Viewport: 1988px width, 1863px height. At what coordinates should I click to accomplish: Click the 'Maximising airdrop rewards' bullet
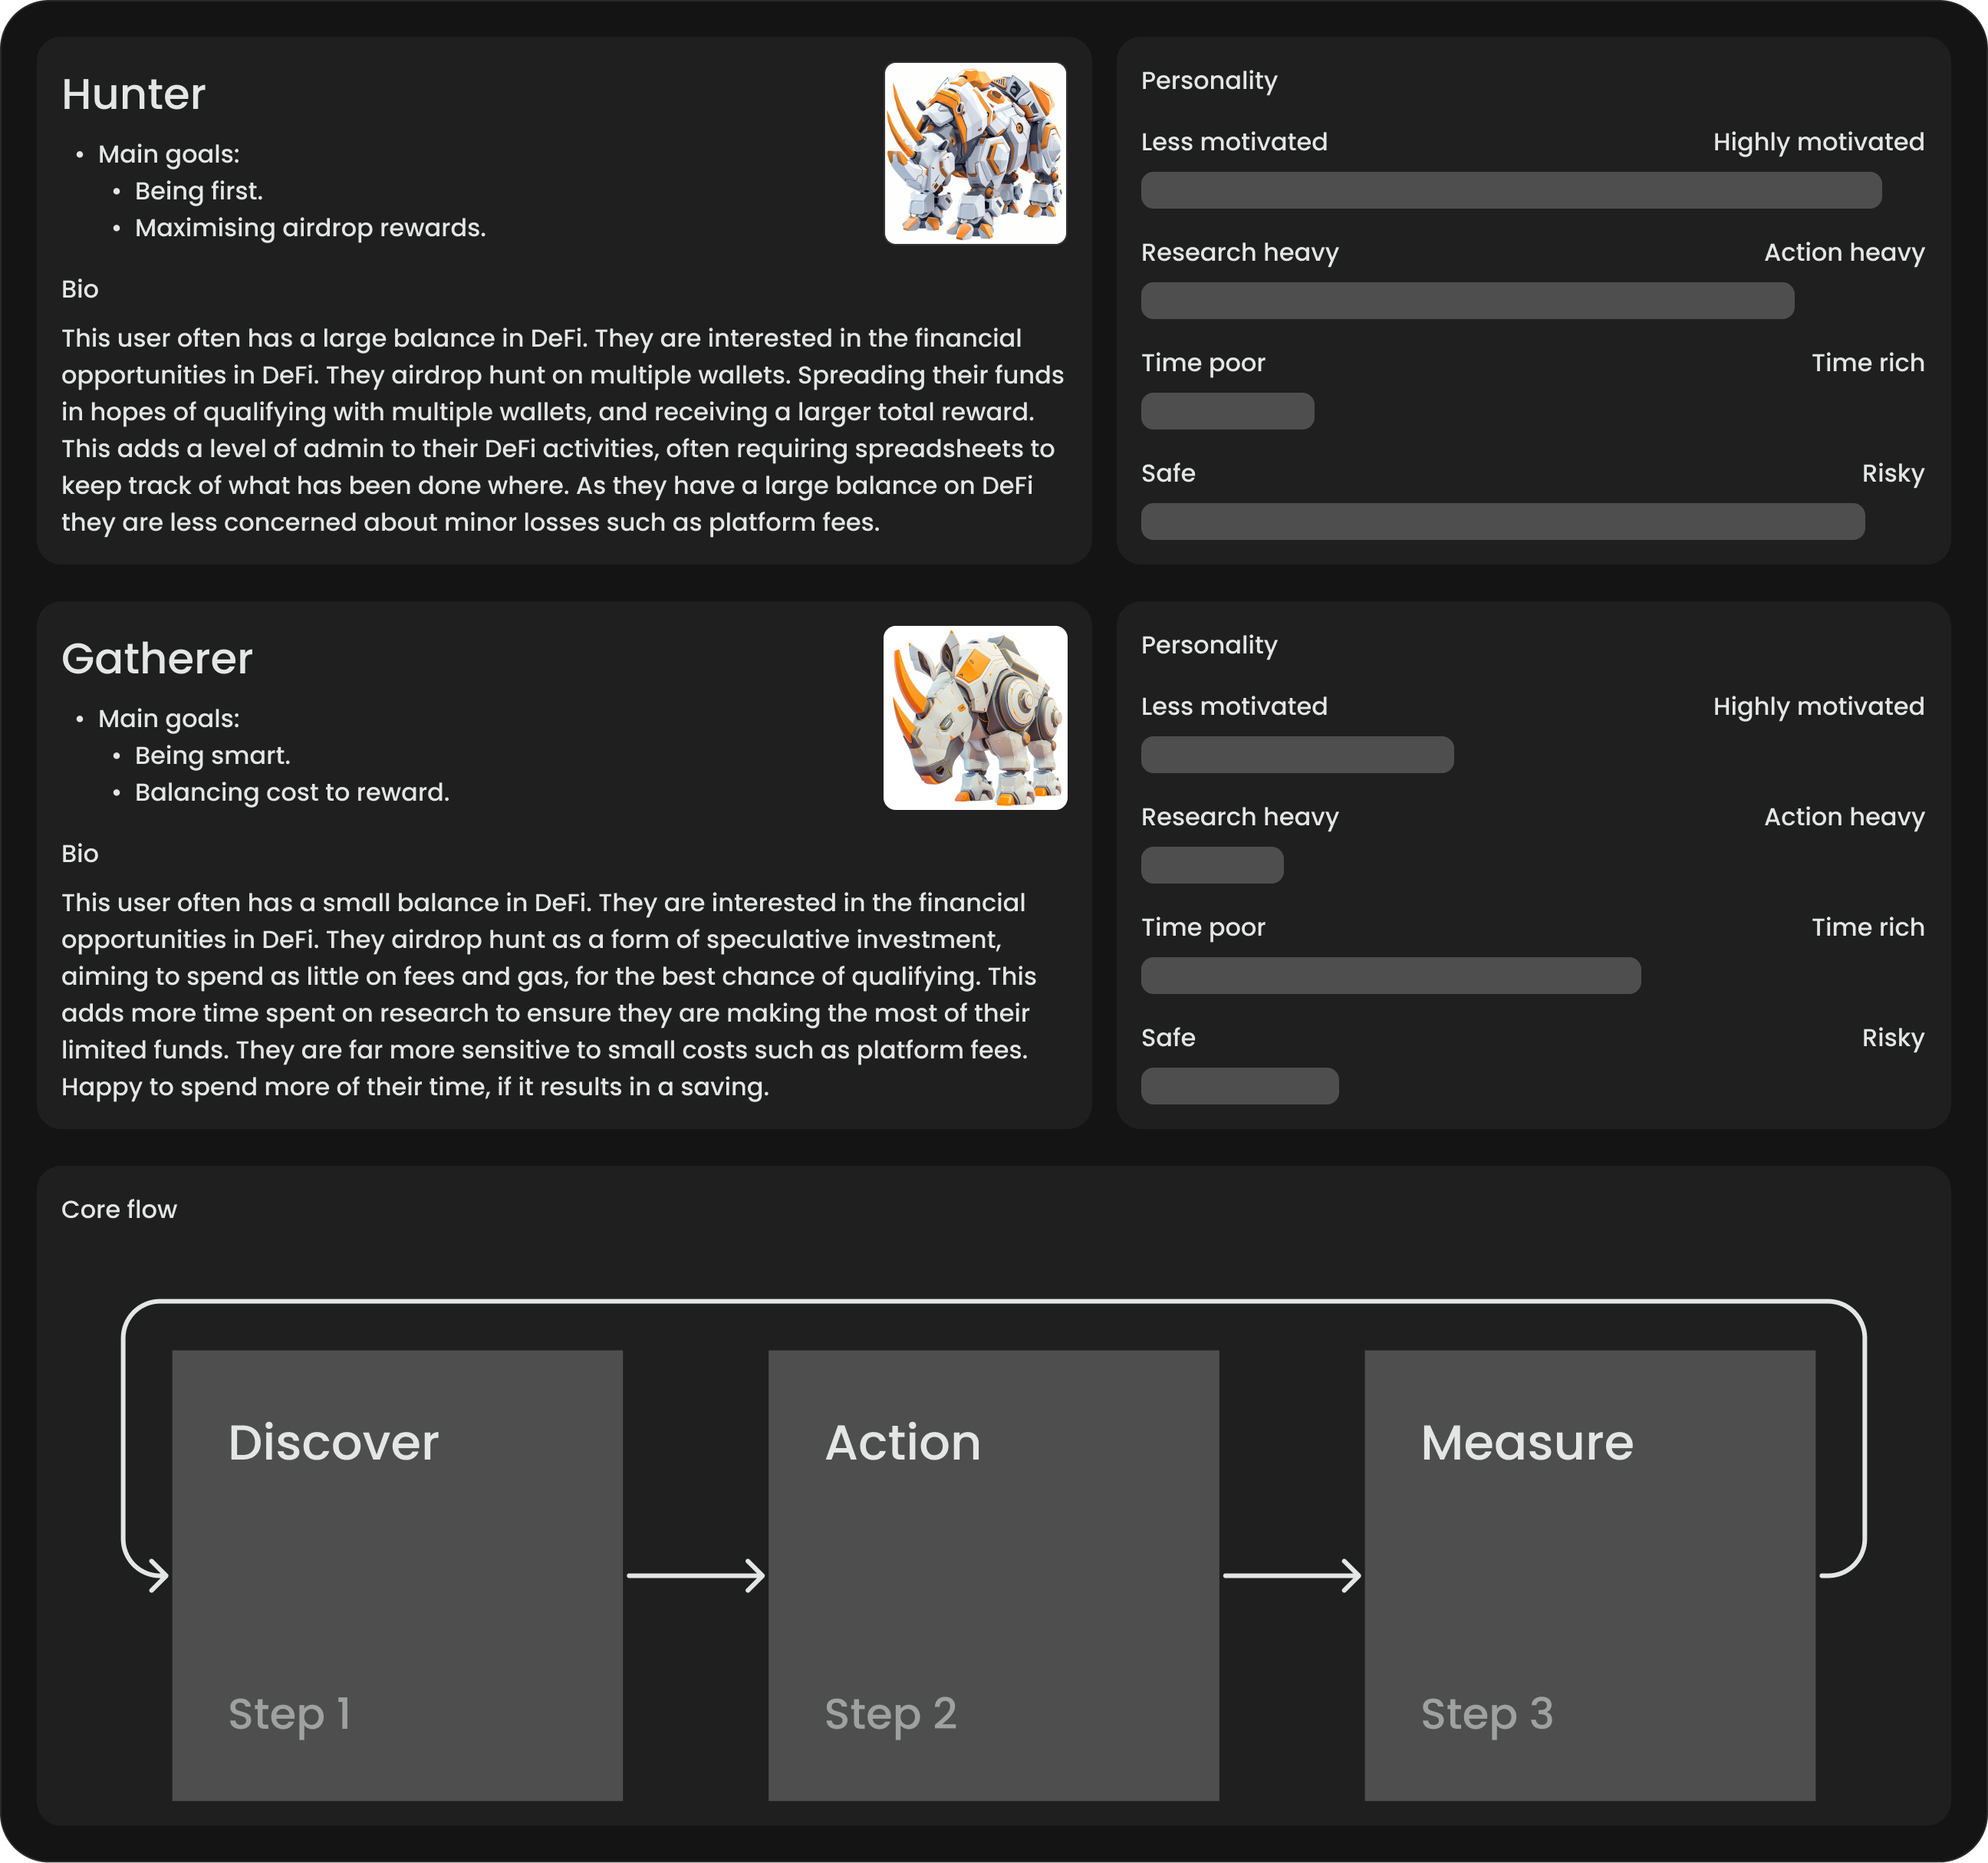[x=310, y=228]
